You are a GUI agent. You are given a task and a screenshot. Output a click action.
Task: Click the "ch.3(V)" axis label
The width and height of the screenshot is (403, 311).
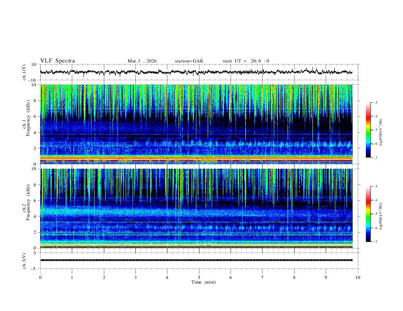(x=24, y=261)
